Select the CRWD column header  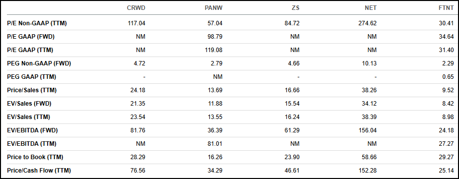click(136, 8)
